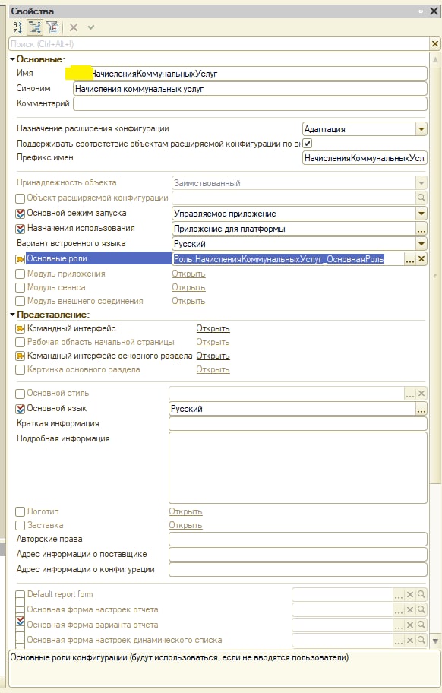Click the show-only-important-properties filter icon
The image size is (442, 693).
tap(52, 27)
